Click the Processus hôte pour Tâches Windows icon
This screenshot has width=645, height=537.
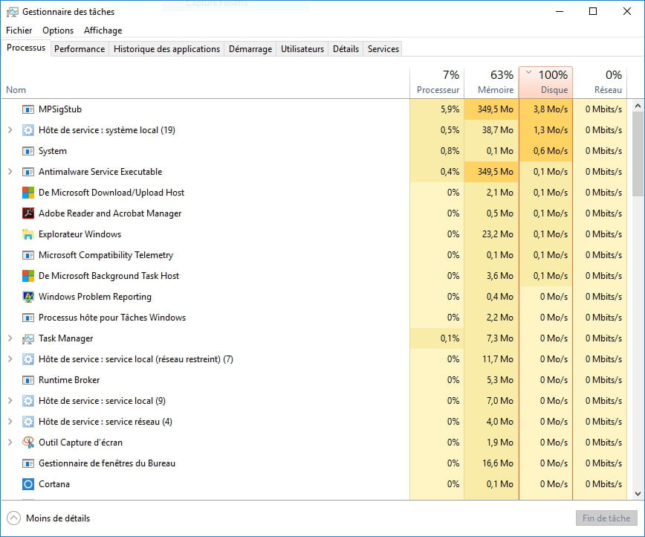pyautogui.click(x=28, y=318)
